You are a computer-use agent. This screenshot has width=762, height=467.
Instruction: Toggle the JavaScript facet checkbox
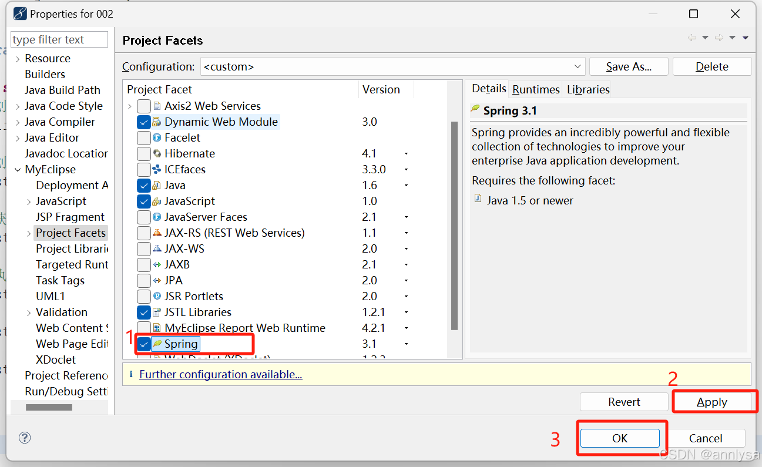pos(144,201)
